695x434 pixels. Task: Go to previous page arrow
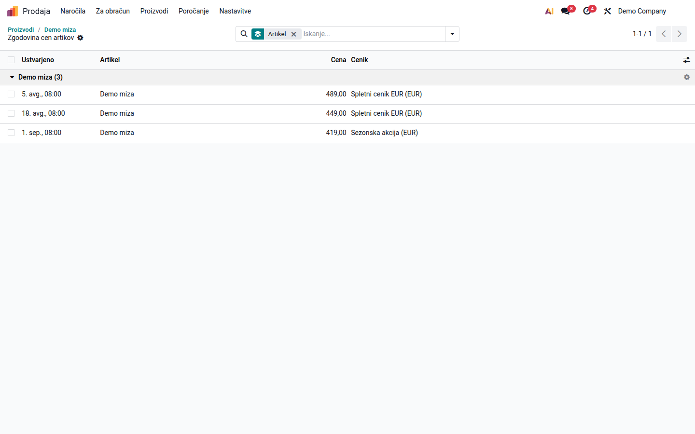pyautogui.click(x=664, y=34)
